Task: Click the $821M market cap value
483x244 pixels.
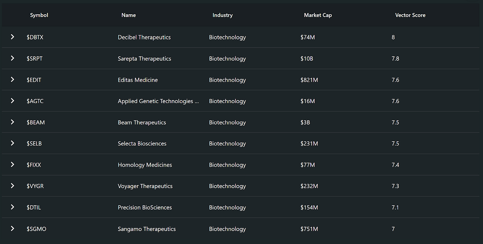Action: point(309,80)
